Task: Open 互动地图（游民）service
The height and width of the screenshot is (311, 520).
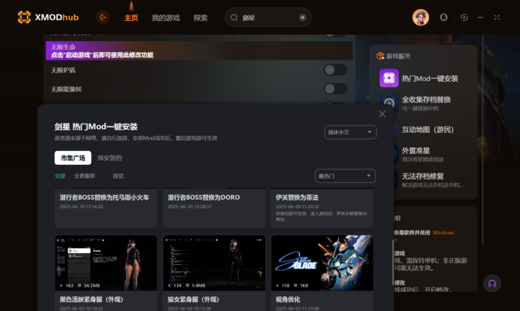Action: [x=427, y=130]
